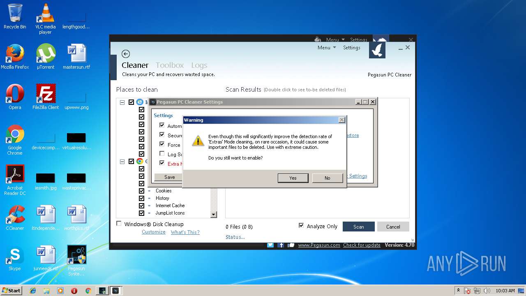Open Pegasun Twitter icon

[270, 245]
